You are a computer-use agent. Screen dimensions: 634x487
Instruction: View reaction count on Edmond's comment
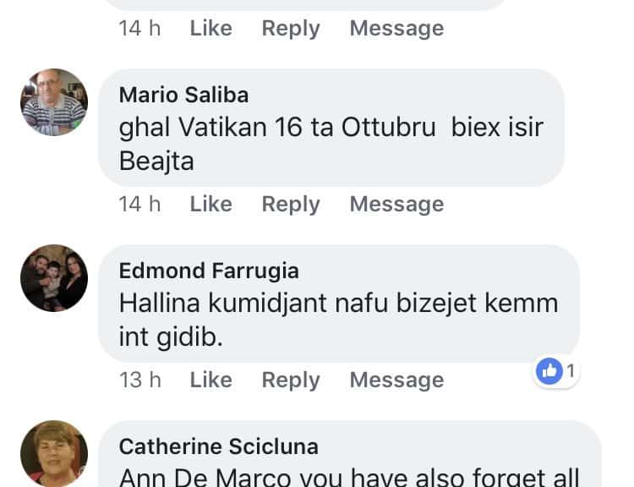[571, 370]
